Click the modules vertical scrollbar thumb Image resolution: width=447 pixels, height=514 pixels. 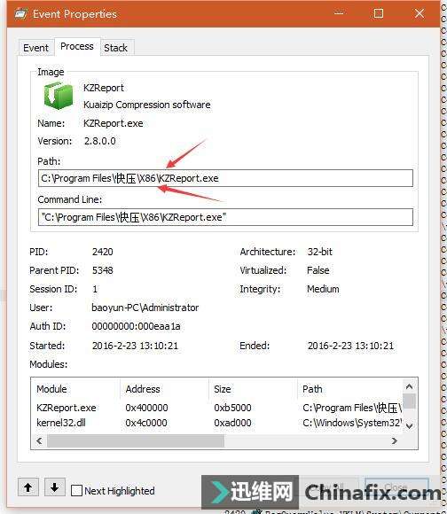pyautogui.click(x=409, y=401)
